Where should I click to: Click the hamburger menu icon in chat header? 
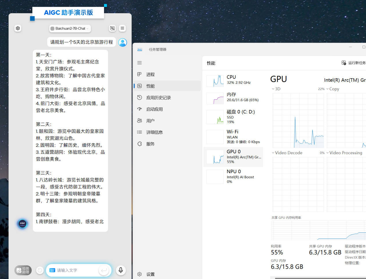tap(122, 28)
